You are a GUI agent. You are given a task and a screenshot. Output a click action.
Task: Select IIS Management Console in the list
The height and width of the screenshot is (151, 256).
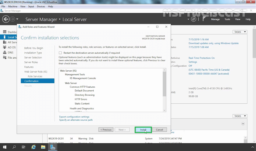83,78
